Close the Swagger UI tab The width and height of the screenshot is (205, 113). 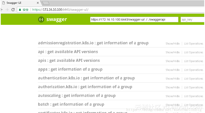pos(38,3)
